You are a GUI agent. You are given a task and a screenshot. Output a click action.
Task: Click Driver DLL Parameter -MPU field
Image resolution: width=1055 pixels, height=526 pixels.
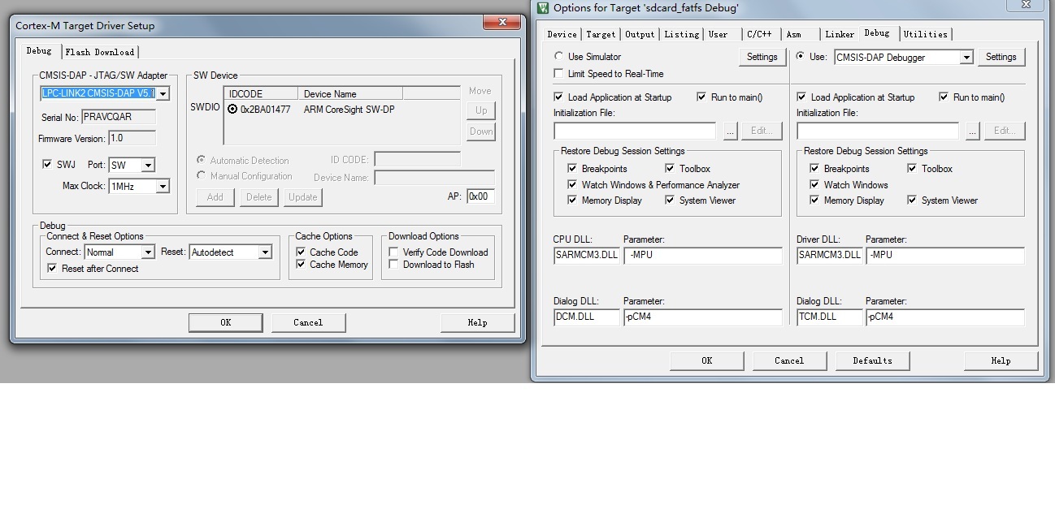tap(945, 256)
